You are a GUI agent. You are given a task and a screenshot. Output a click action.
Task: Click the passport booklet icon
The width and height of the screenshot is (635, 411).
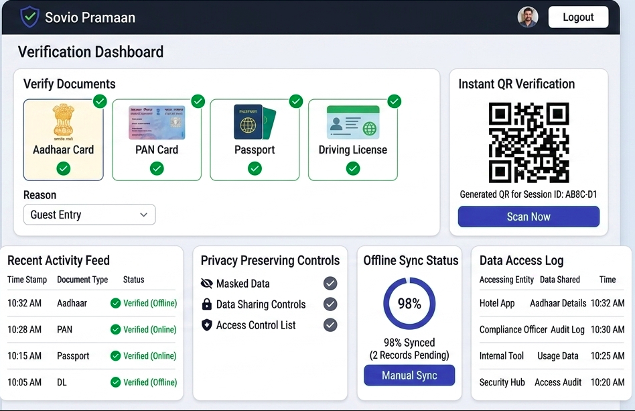point(255,123)
